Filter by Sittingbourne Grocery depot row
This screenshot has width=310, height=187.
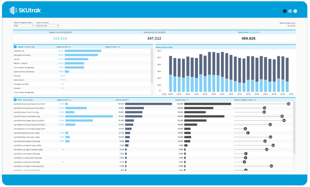point(22,55)
